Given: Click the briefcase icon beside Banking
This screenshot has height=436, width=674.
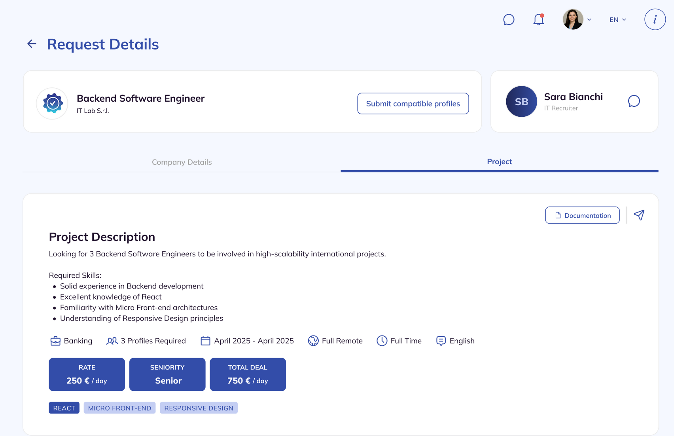Looking at the screenshot, I should (x=55, y=341).
